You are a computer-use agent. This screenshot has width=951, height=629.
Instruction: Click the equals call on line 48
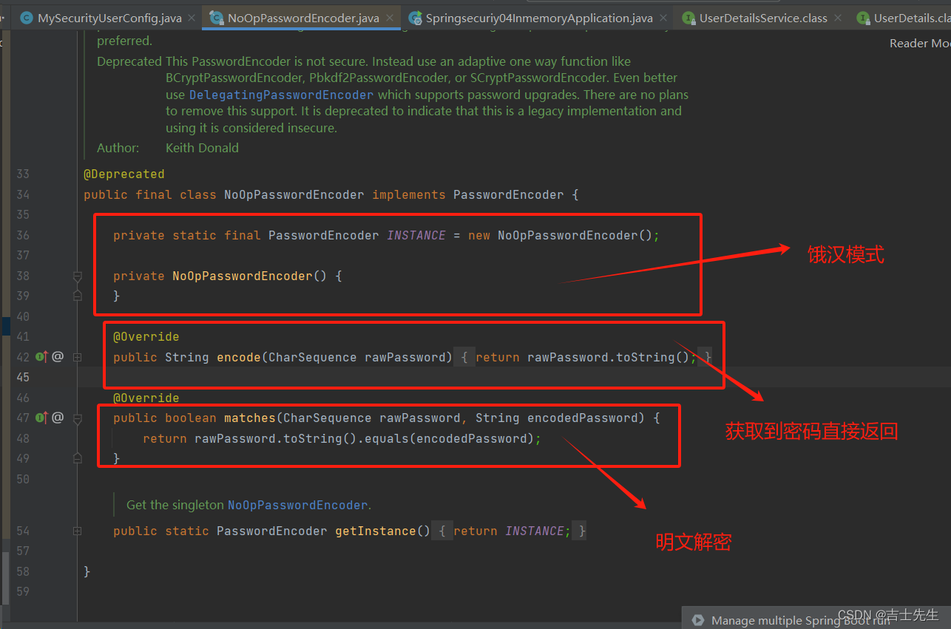[x=387, y=439]
